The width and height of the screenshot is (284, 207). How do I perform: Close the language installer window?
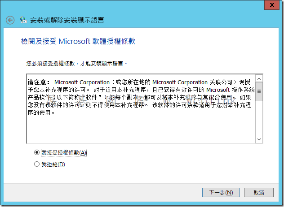click(x=272, y=5)
